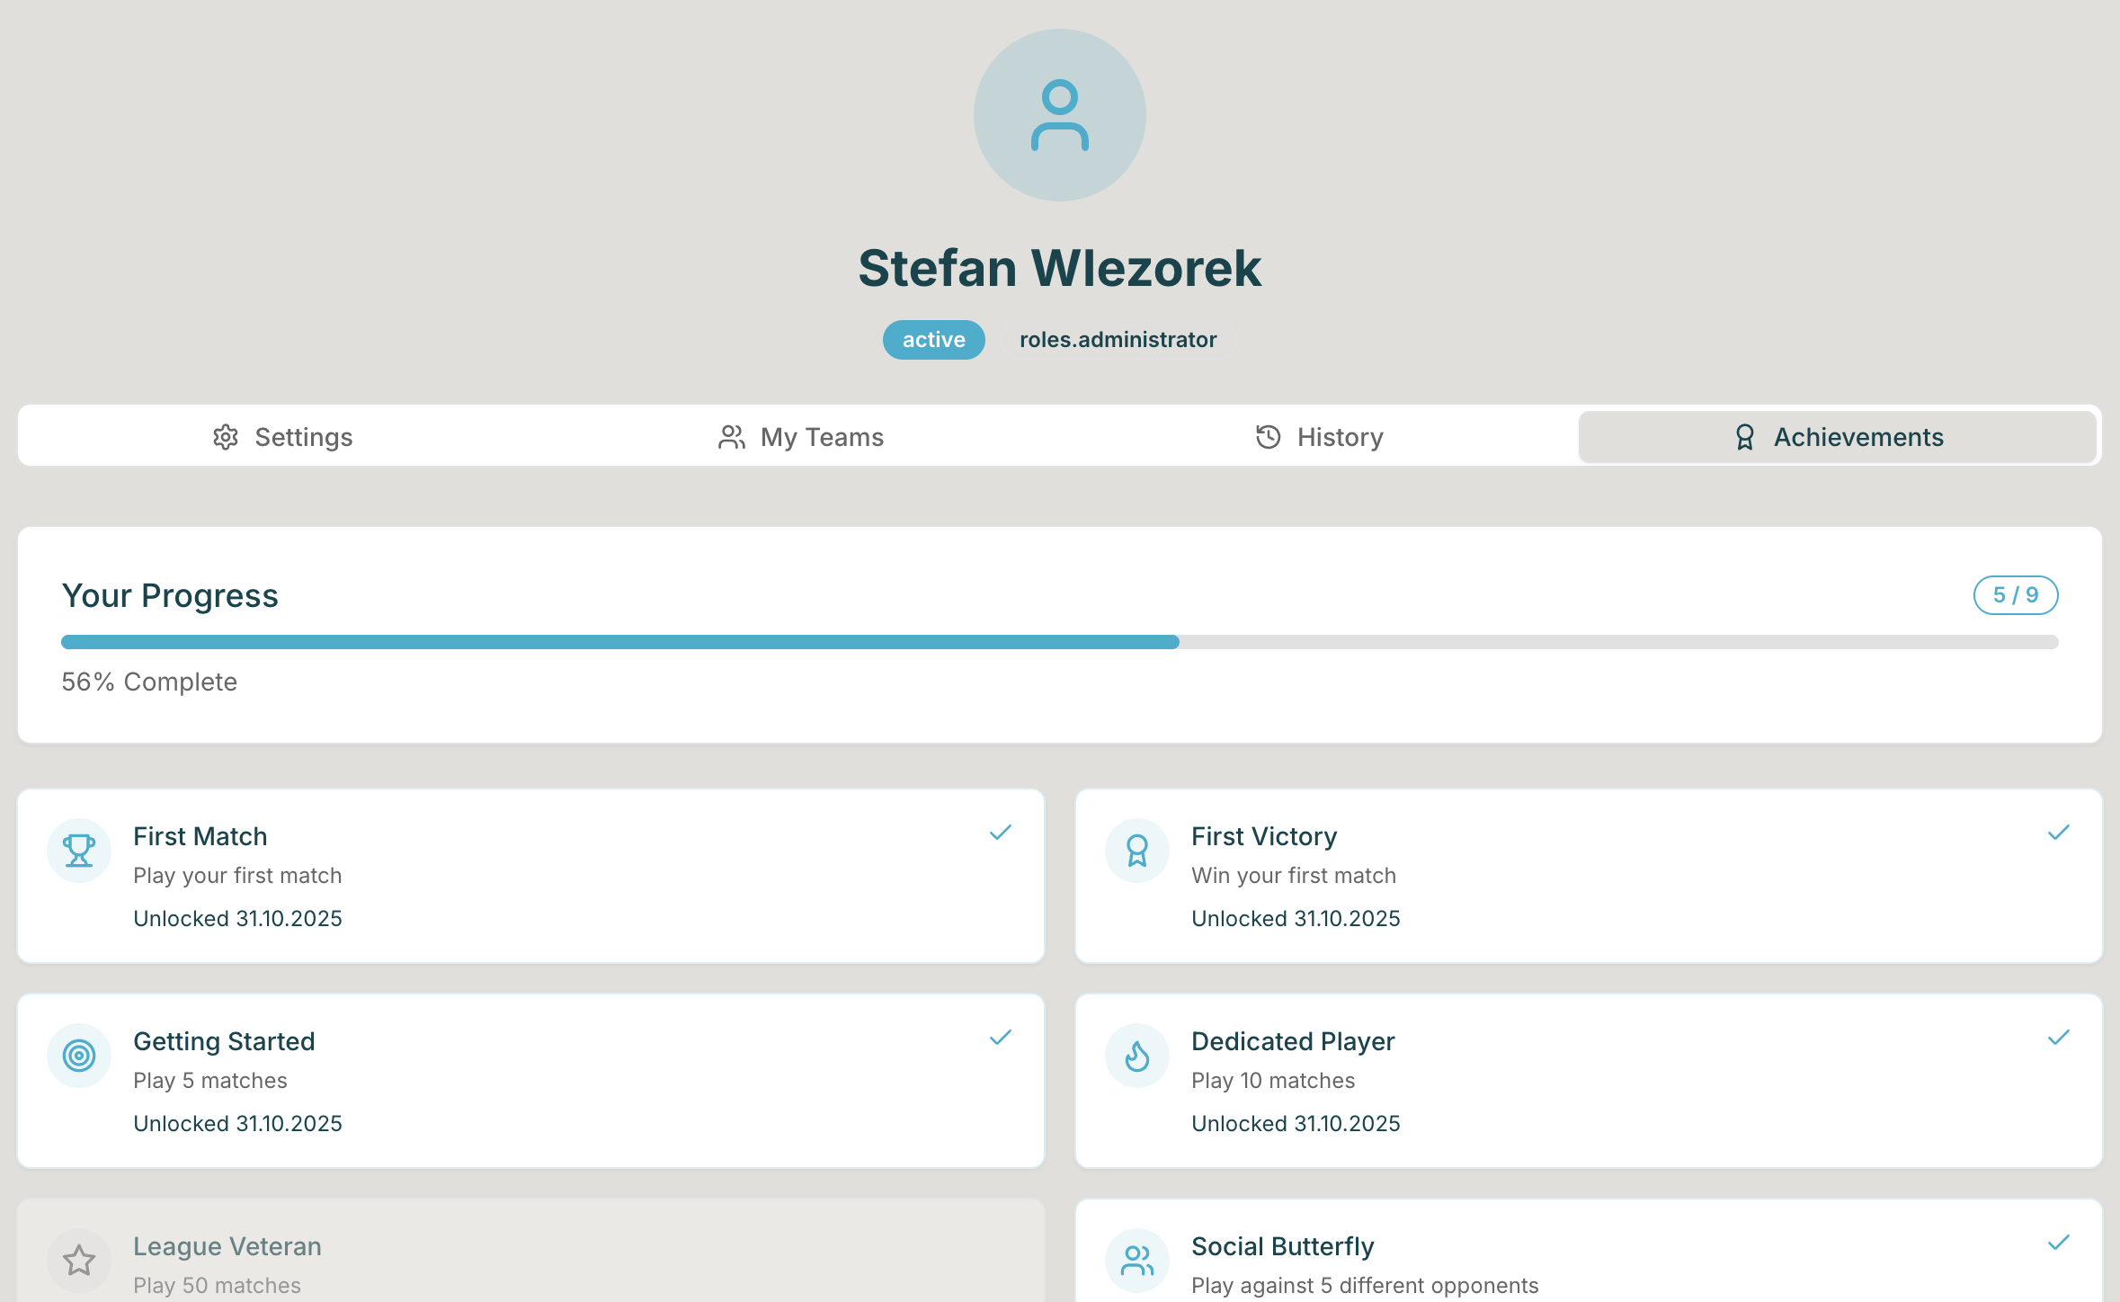Click the League Veteran star icon

pyautogui.click(x=79, y=1260)
